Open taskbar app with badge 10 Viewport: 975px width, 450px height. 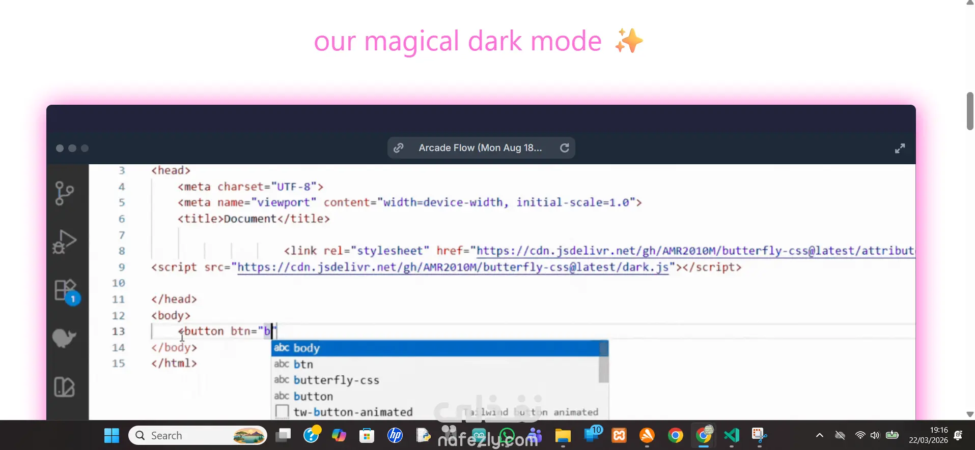(593, 435)
